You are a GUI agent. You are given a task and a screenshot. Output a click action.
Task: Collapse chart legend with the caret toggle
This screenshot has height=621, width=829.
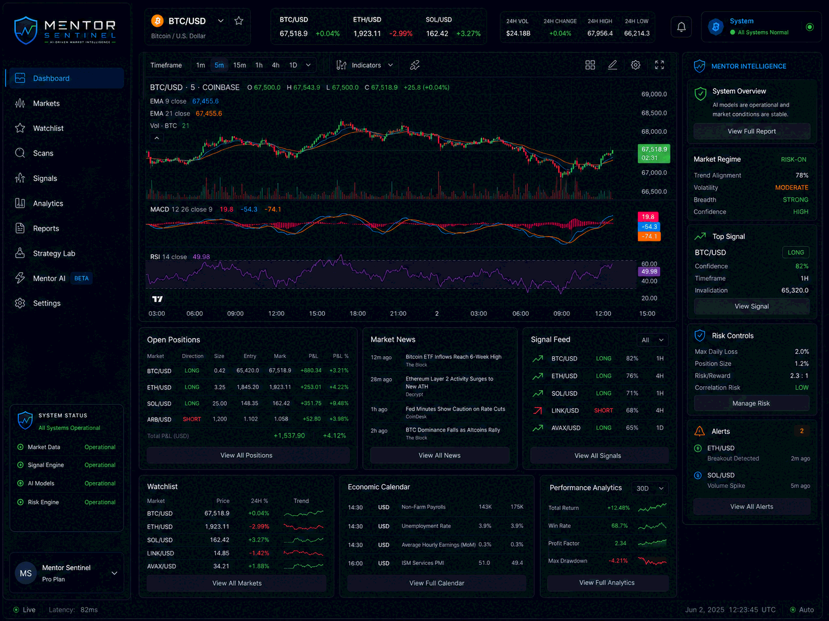(156, 138)
